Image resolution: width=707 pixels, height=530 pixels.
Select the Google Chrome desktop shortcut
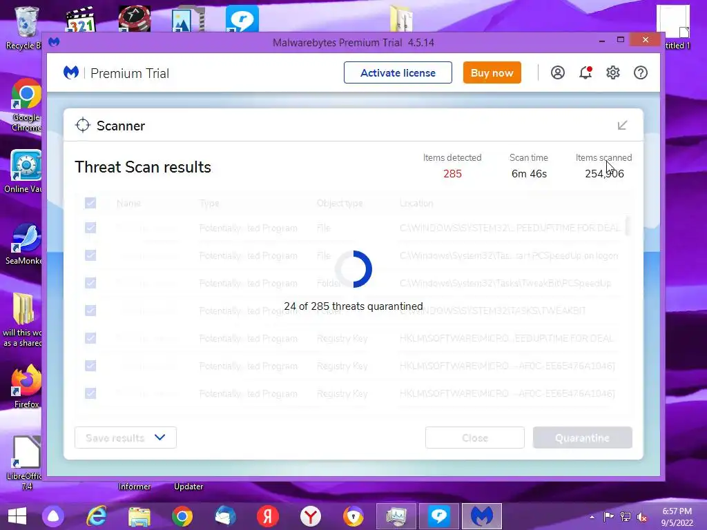tap(26, 106)
